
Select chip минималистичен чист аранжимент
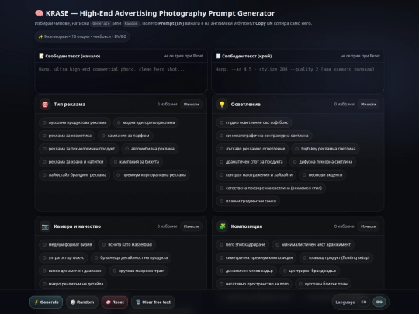click(313, 244)
